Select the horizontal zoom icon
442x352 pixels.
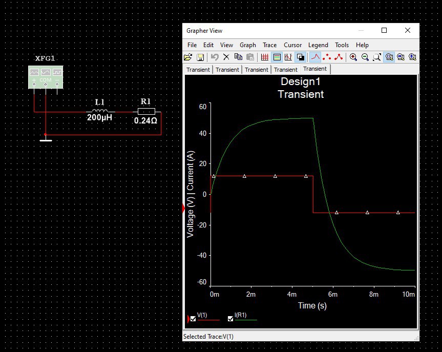click(401, 57)
